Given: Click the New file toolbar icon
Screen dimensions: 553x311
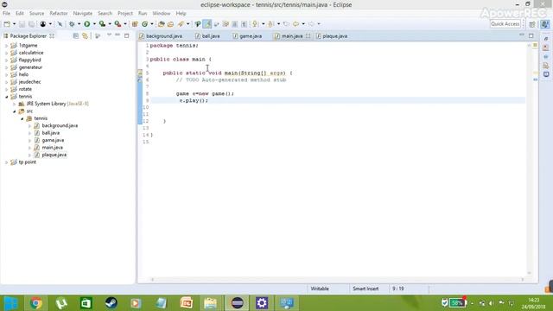Looking at the screenshot, I should [x=7, y=24].
